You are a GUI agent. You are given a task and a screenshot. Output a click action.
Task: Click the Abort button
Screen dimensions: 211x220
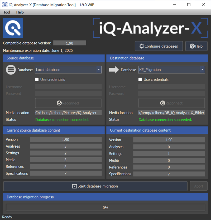click(x=199, y=186)
